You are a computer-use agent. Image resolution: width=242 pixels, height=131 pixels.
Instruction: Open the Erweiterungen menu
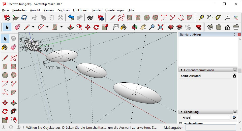click(114, 10)
